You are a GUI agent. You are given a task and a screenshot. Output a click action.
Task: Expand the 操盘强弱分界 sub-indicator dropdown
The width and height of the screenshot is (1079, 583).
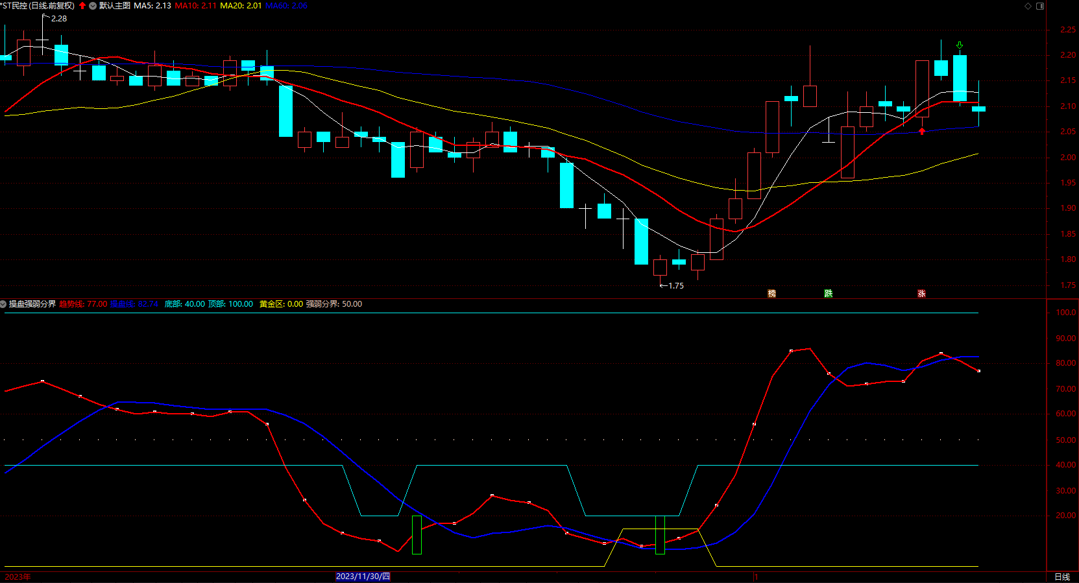pos(3,304)
